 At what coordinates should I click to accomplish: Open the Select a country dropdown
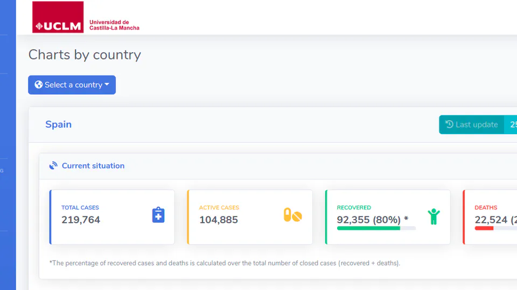pyautogui.click(x=72, y=85)
